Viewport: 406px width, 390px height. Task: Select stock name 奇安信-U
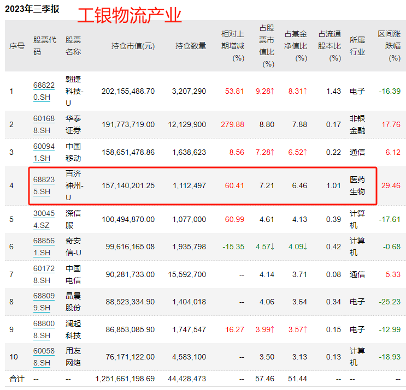pos(73,247)
